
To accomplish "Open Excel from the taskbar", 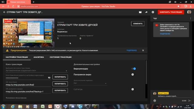I will pos(43,107).
